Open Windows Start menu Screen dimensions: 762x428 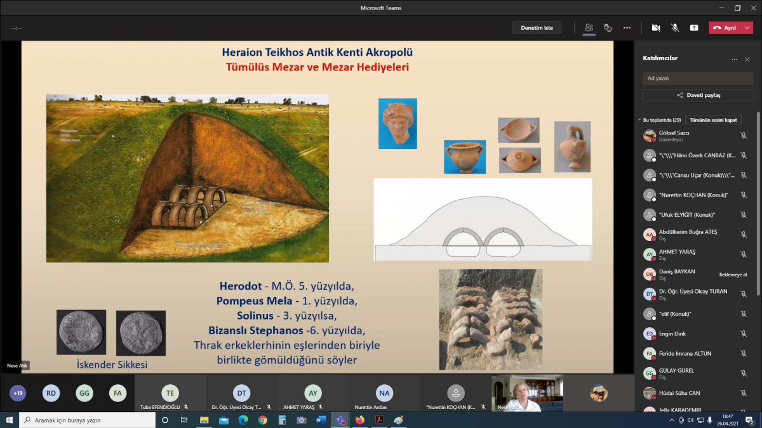[x=9, y=420]
